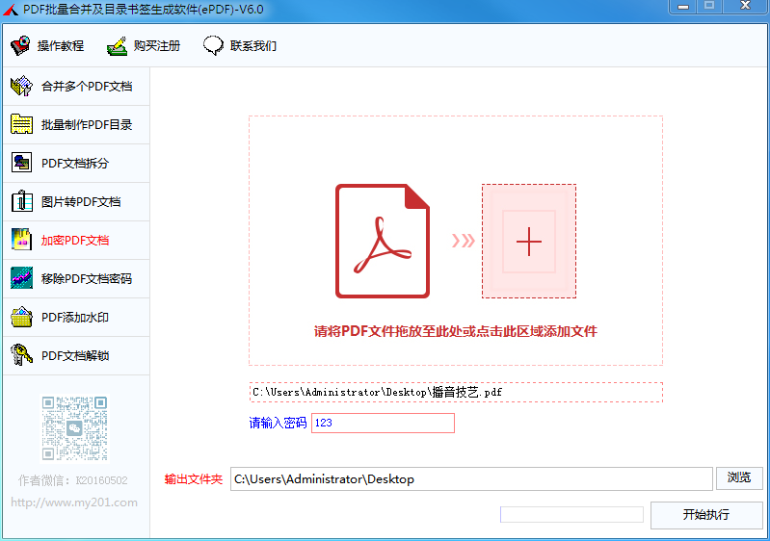Open the http://www.my201.com link
770x541 pixels.
[x=74, y=502]
